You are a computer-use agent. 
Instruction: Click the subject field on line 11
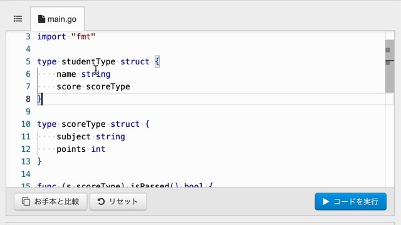(x=74, y=136)
